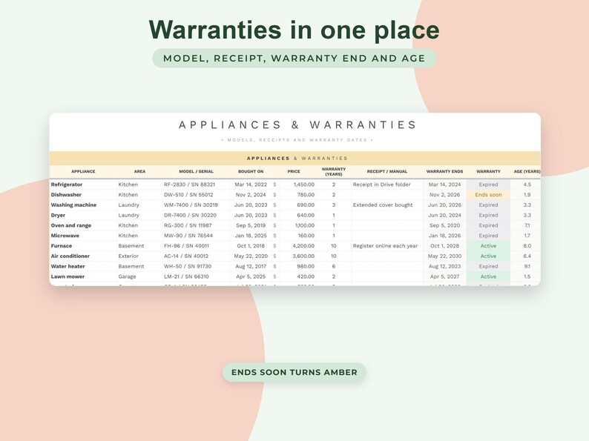Click the 'Nov 2, 2024' bought-on date

coord(251,195)
